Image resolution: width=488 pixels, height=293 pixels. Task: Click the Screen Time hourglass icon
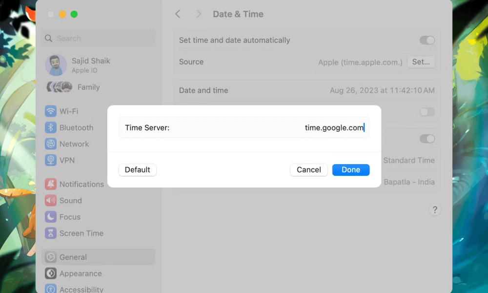(51, 233)
